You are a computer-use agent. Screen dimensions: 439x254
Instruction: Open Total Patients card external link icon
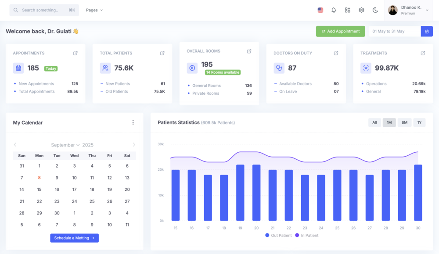coord(162,53)
